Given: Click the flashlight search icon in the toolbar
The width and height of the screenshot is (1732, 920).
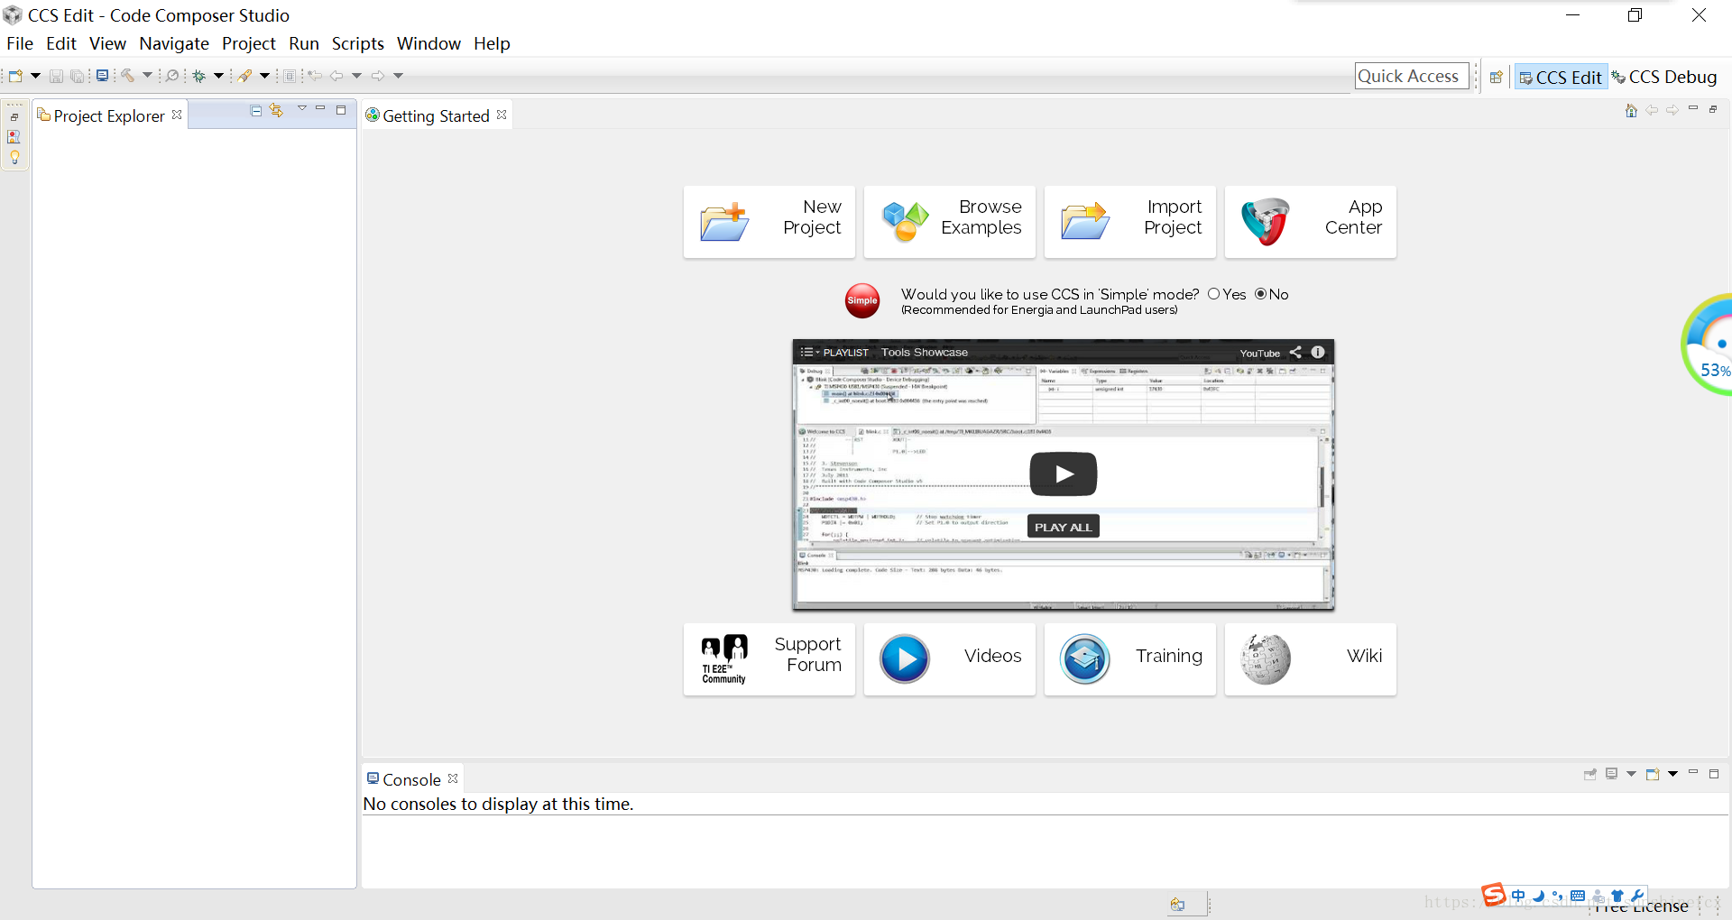Looking at the screenshot, I should (x=244, y=76).
